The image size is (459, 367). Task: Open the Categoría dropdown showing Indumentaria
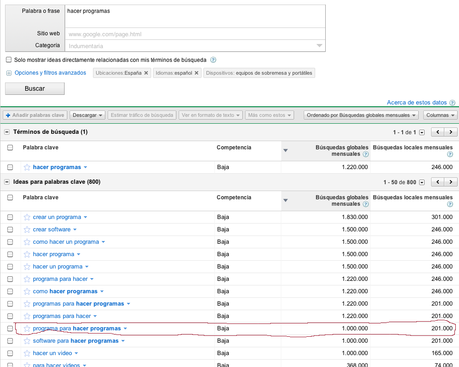pyautogui.click(x=195, y=46)
